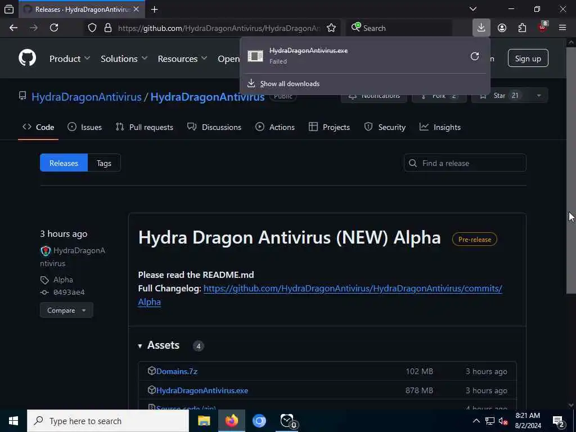Click the network tray icon

tap(490, 421)
